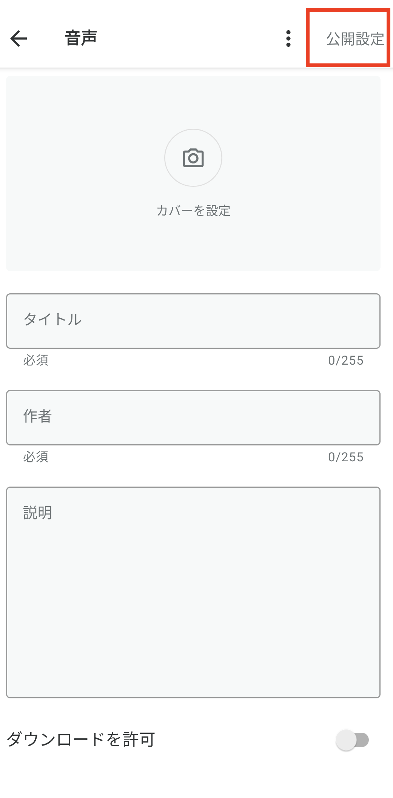Click inside the 説明 description text area

coord(193,592)
